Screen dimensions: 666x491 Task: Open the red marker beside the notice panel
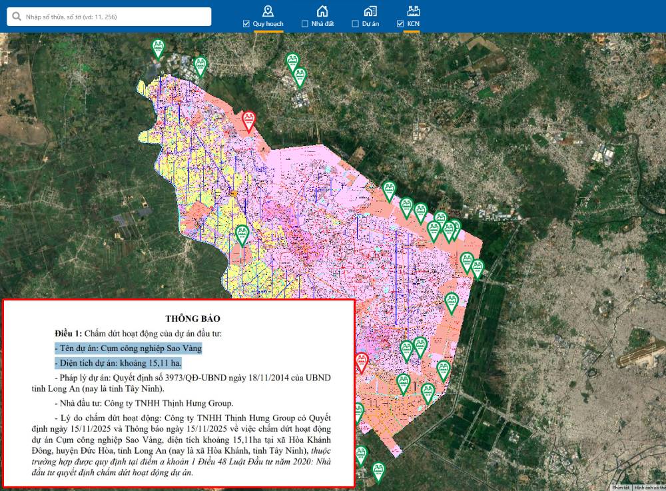(x=361, y=362)
